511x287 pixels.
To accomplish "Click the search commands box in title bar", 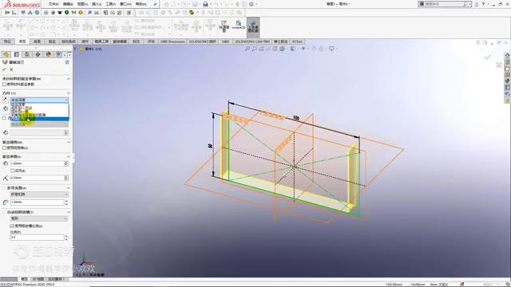I will pyautogui.click(x=444, y=4).
